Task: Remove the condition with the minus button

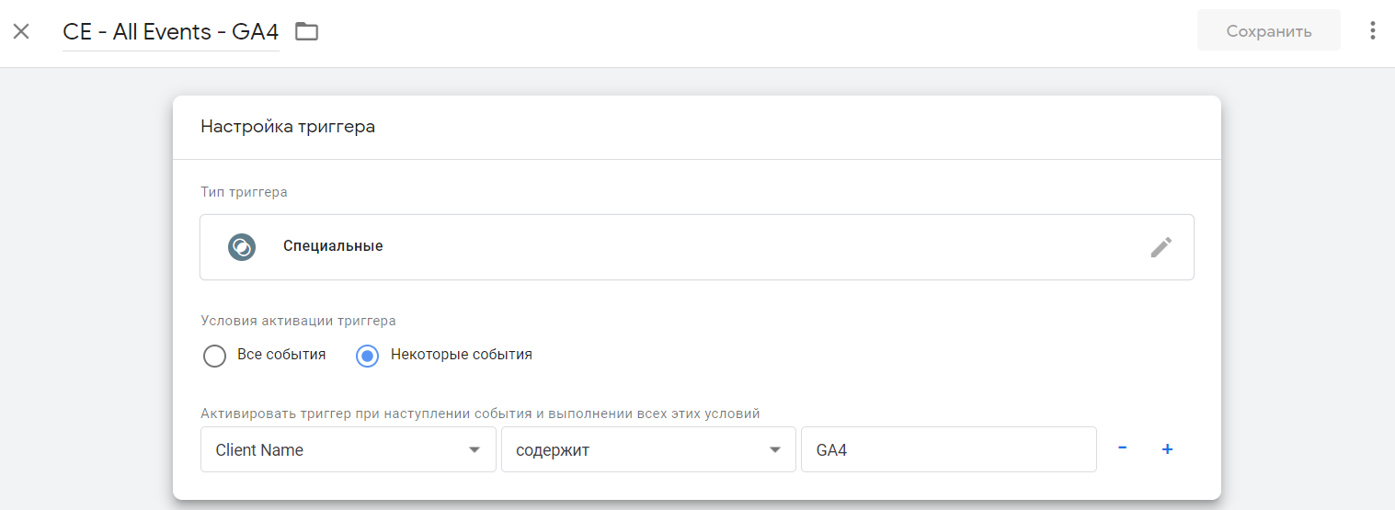Action: [1122, 448]
